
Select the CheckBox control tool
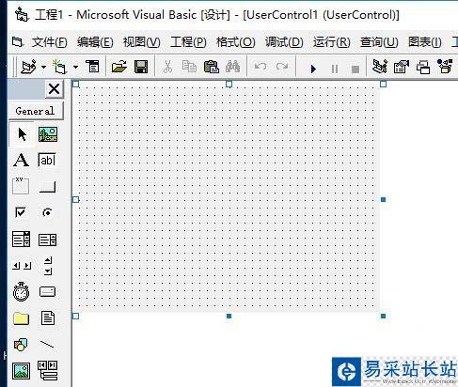21,212
